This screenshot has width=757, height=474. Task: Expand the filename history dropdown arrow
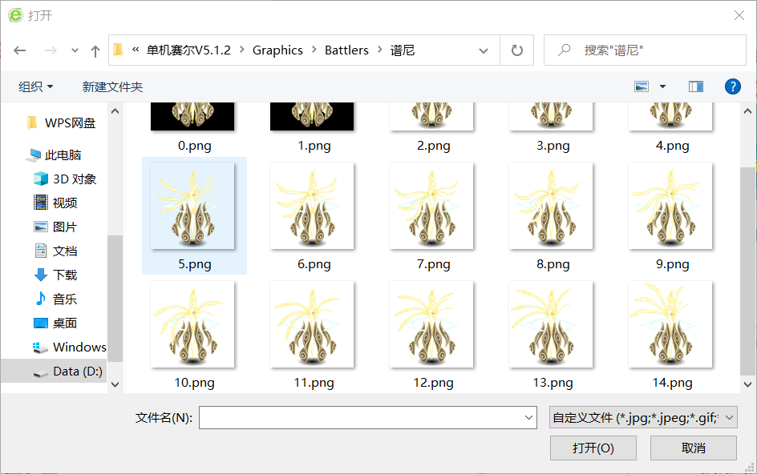click(x=528, y=418)
